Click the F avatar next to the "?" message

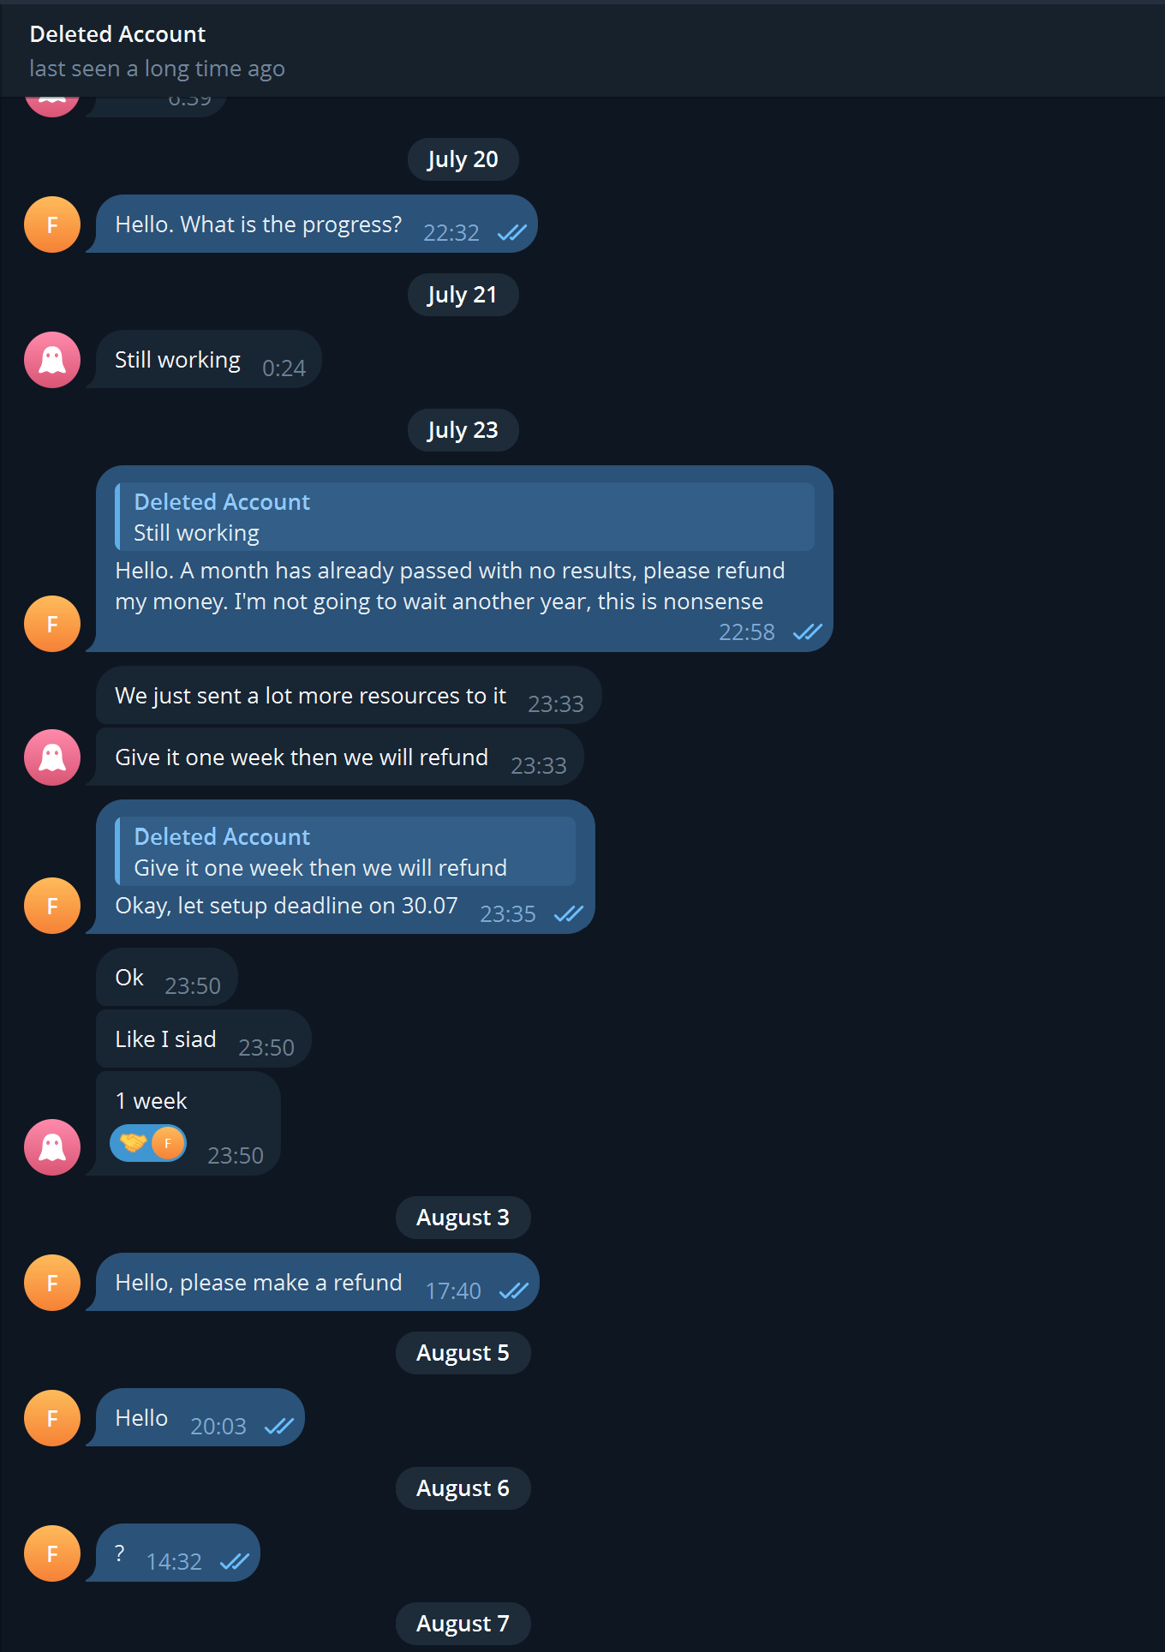(52, 1553)
